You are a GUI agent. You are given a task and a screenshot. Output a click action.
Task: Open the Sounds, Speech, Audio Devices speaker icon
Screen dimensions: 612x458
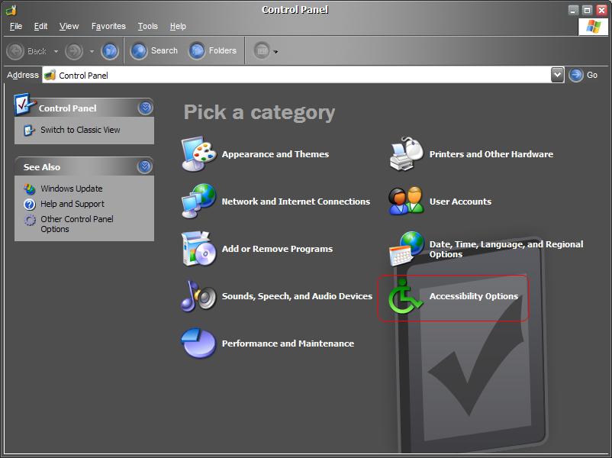coord(198,296)
